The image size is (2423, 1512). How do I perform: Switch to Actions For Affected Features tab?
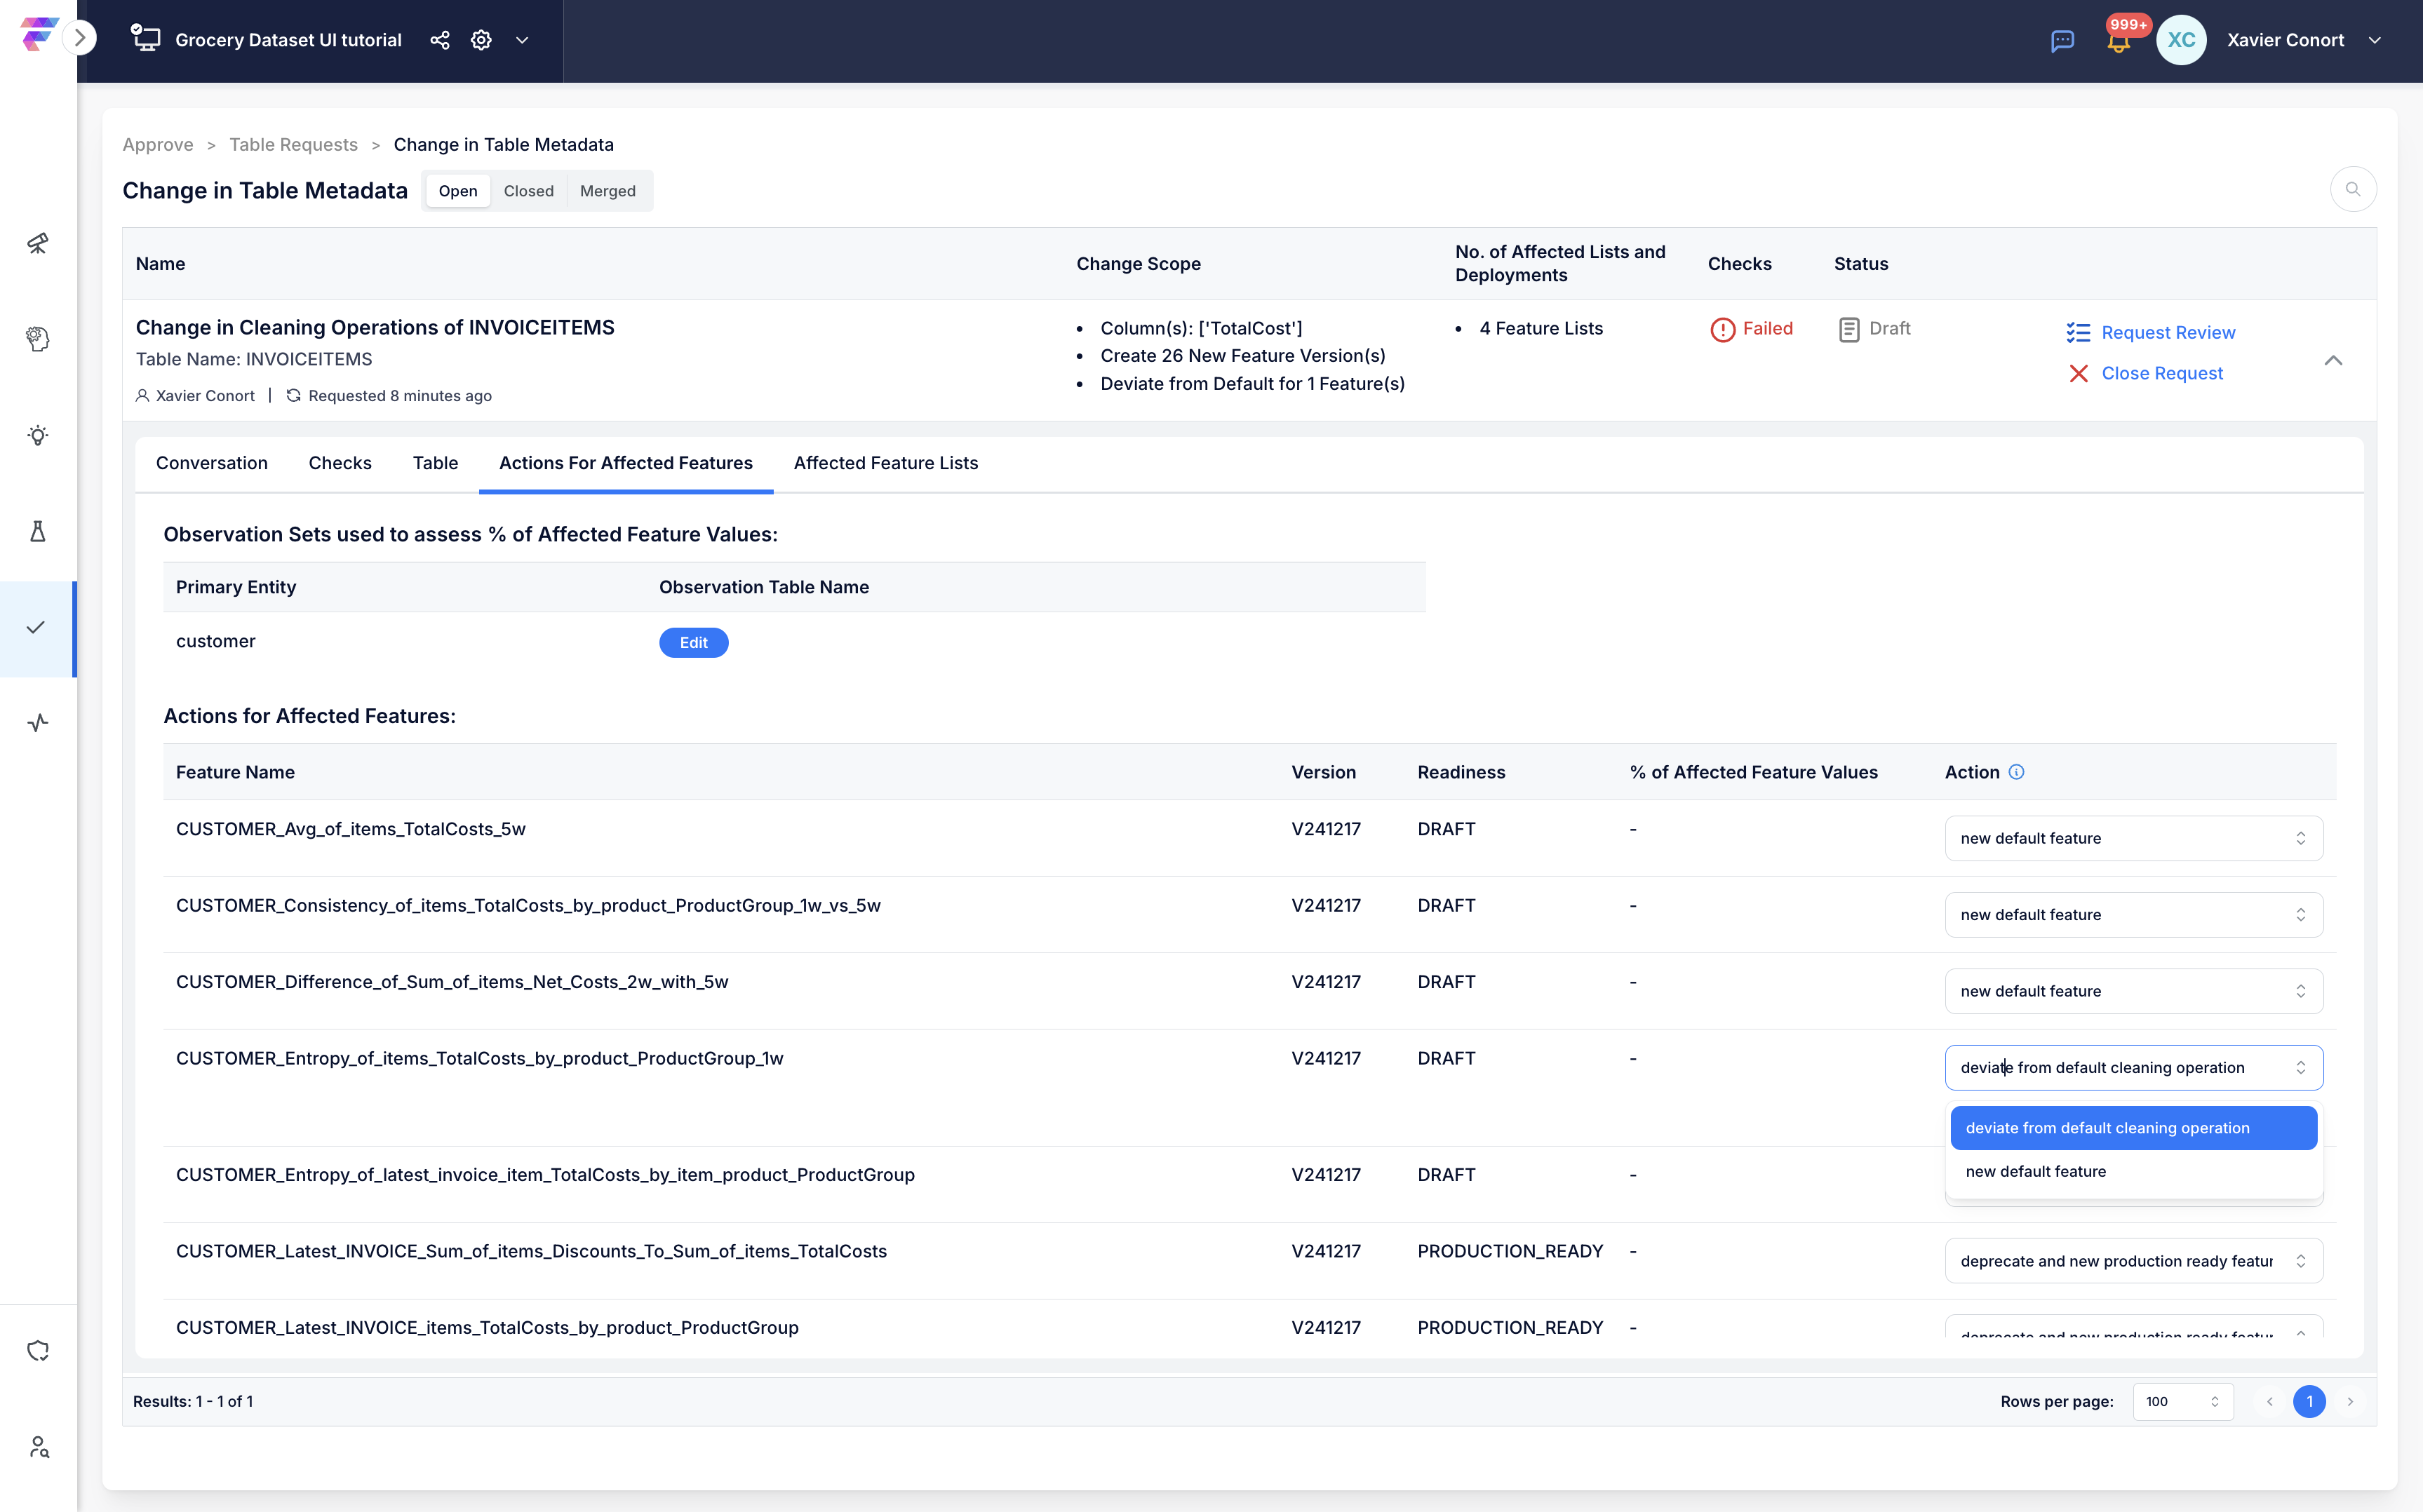(x=626, y=463)
